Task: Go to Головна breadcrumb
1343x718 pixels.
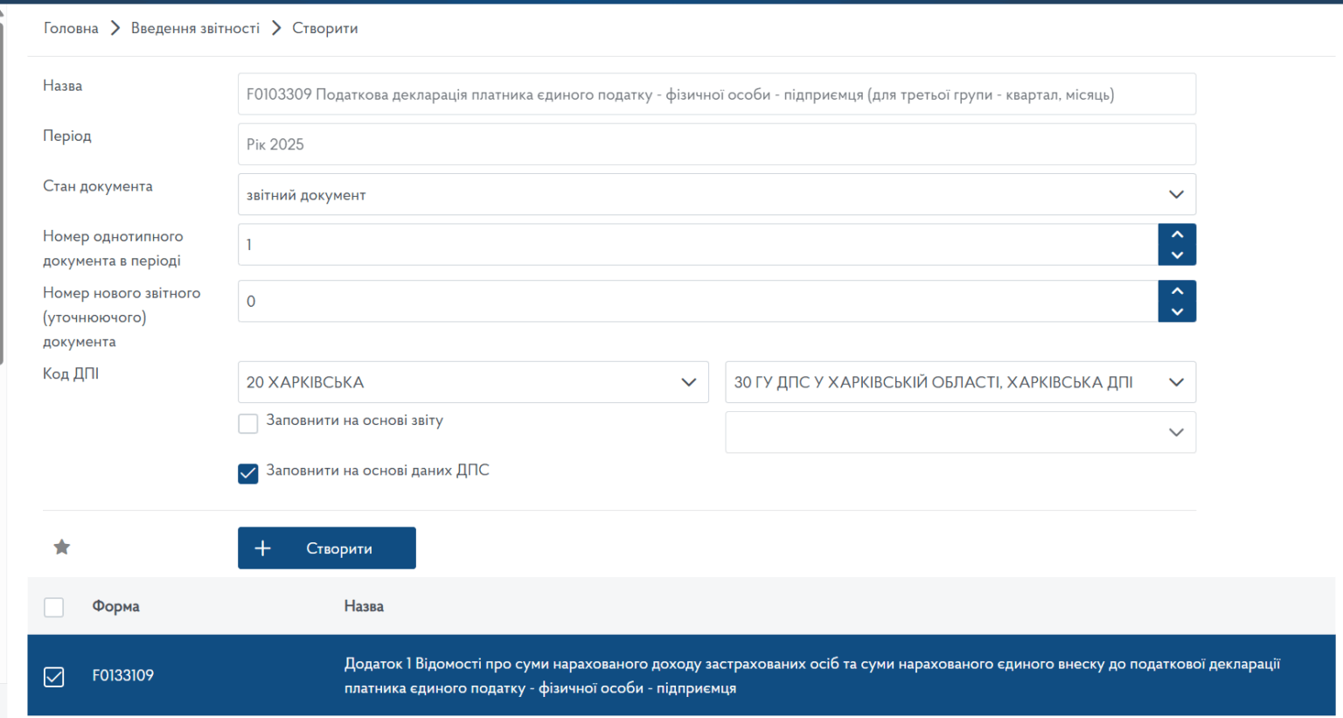Action: (71, 28)
